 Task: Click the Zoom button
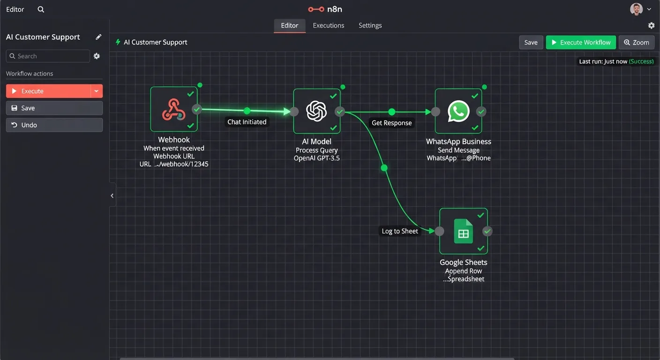[637, 42]
